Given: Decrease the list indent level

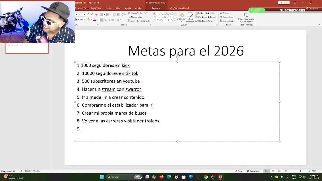Looking at the screenshot, I should (114, 14).
